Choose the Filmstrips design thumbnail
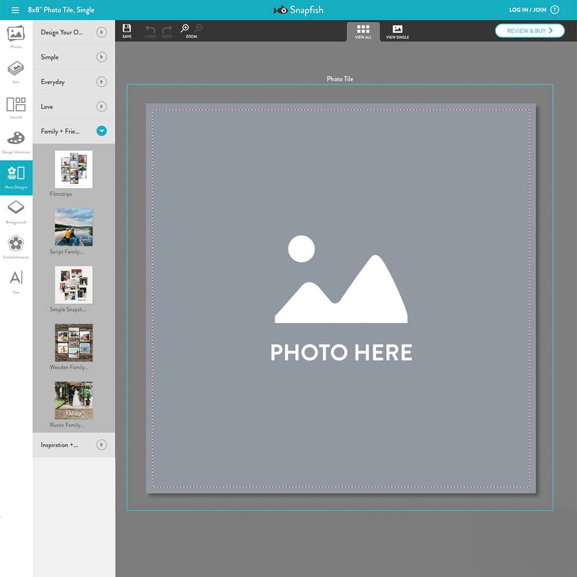577x577 pixels. pos(74,169)
